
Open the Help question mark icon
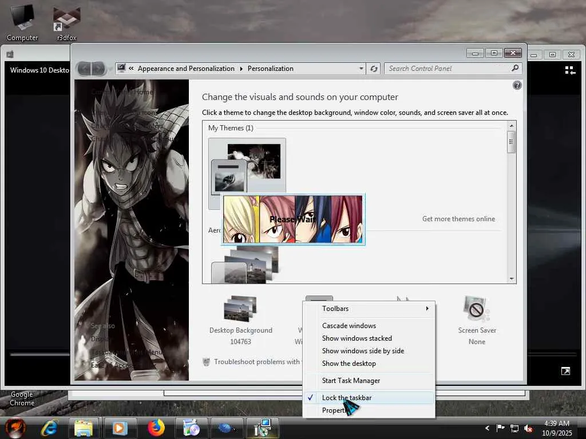[x=517, y=86]
